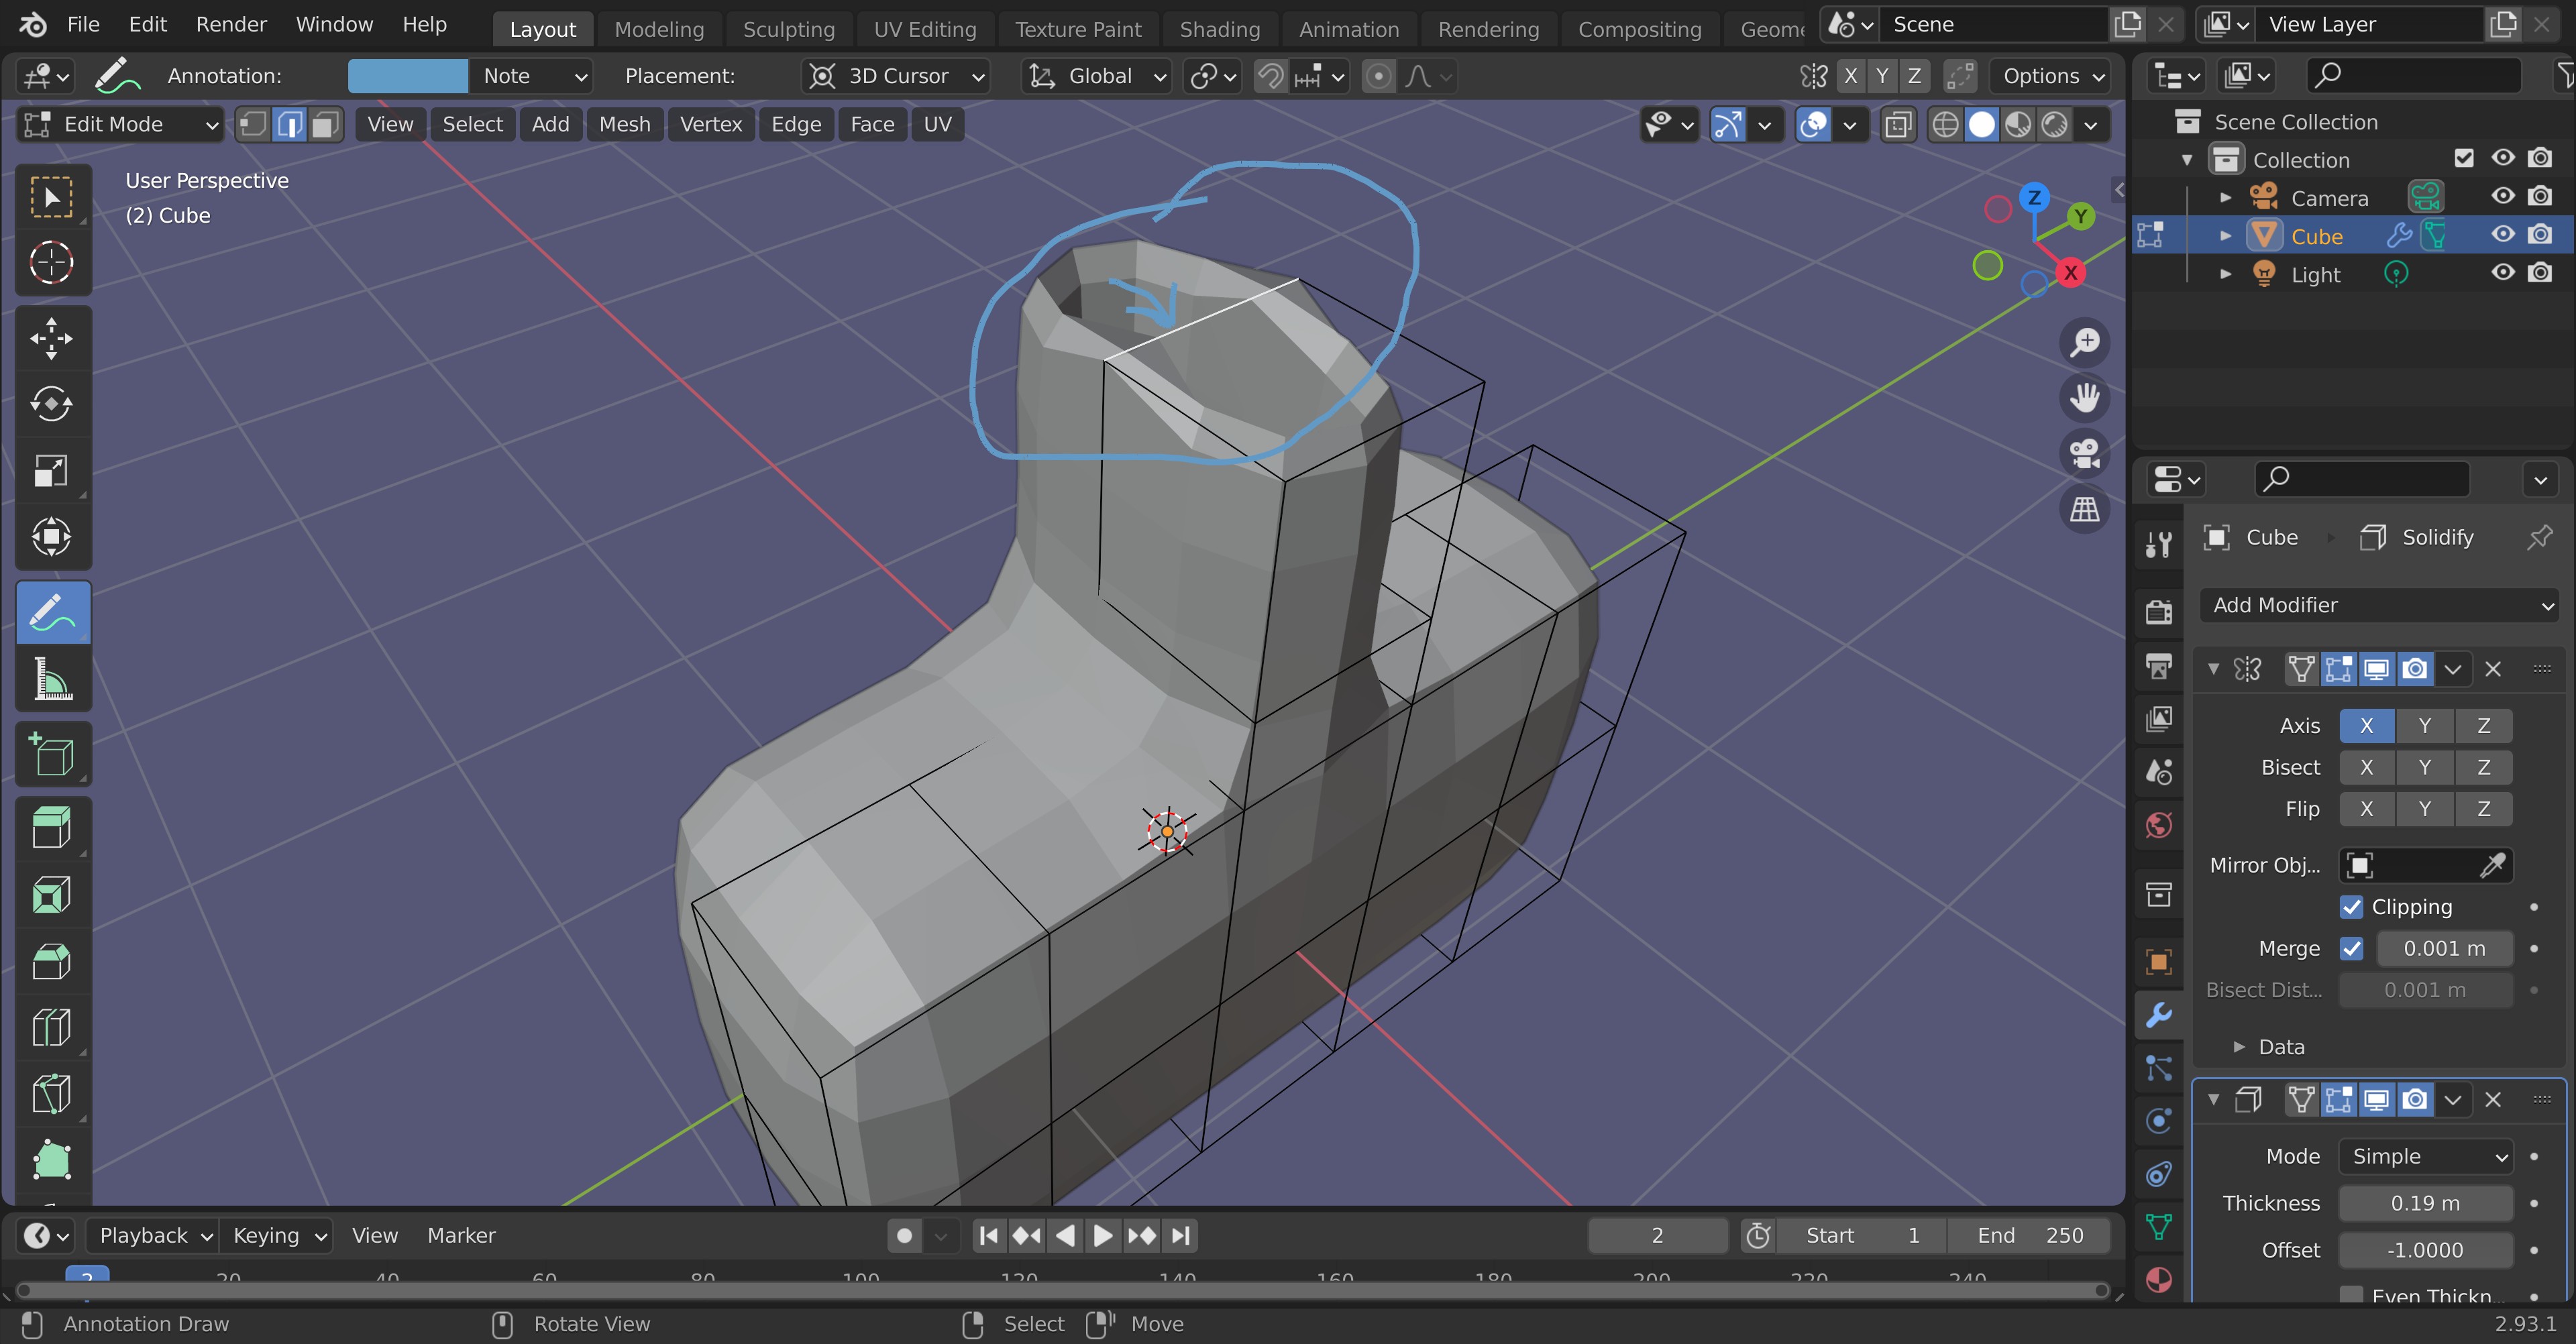Open the Mesh menu
This screenshot has width=2576, height=1344.
pyautogui.click(x=625, y=124)
